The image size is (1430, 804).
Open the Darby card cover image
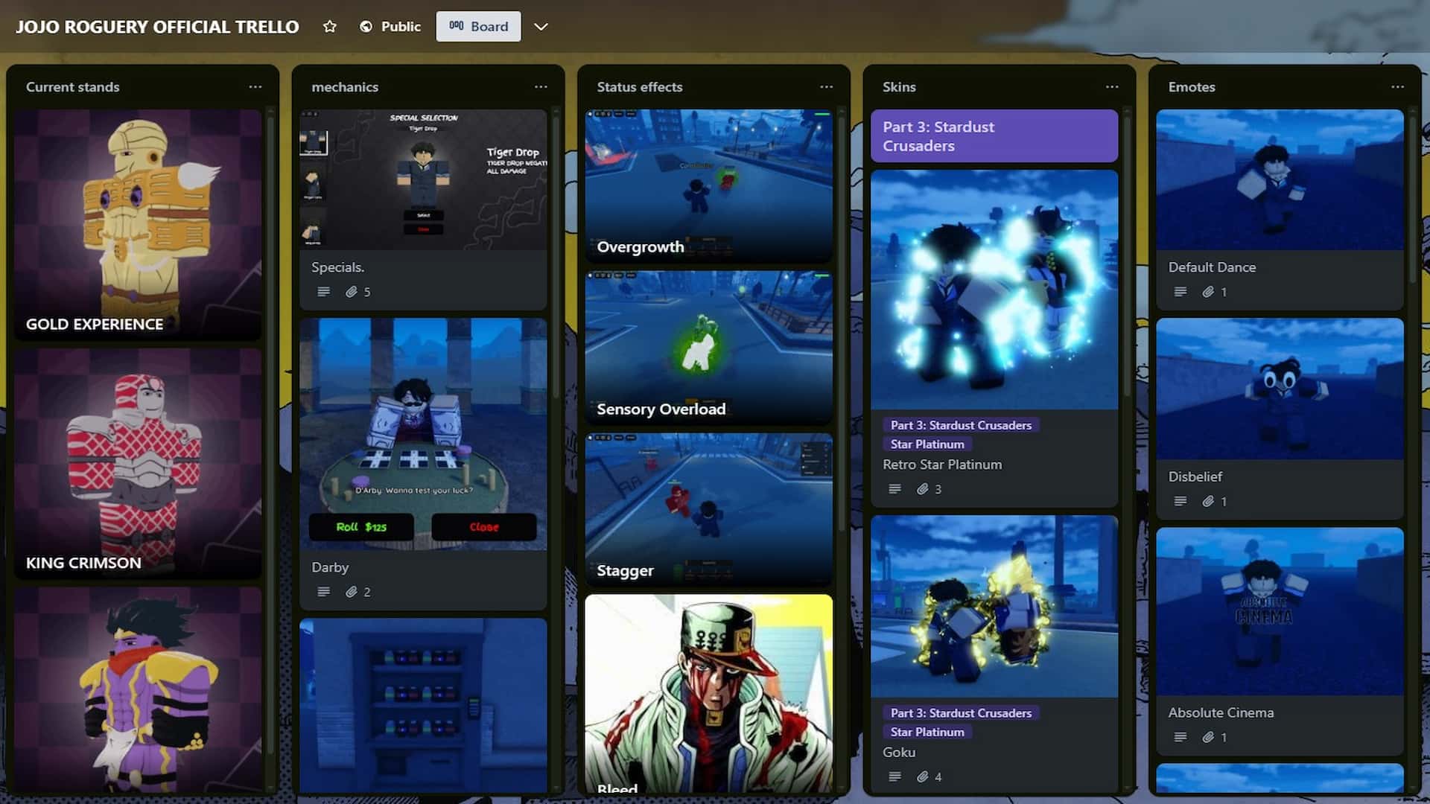pyautogui.click(x=423, y=435)
